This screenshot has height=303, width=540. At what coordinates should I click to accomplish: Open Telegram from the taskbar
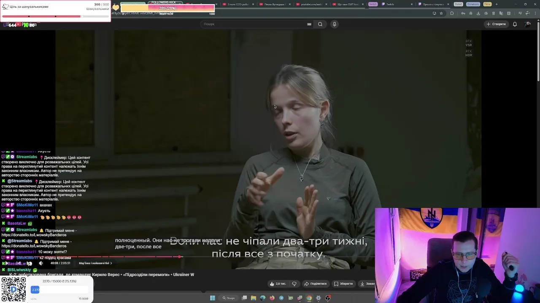tap(281, 298)
